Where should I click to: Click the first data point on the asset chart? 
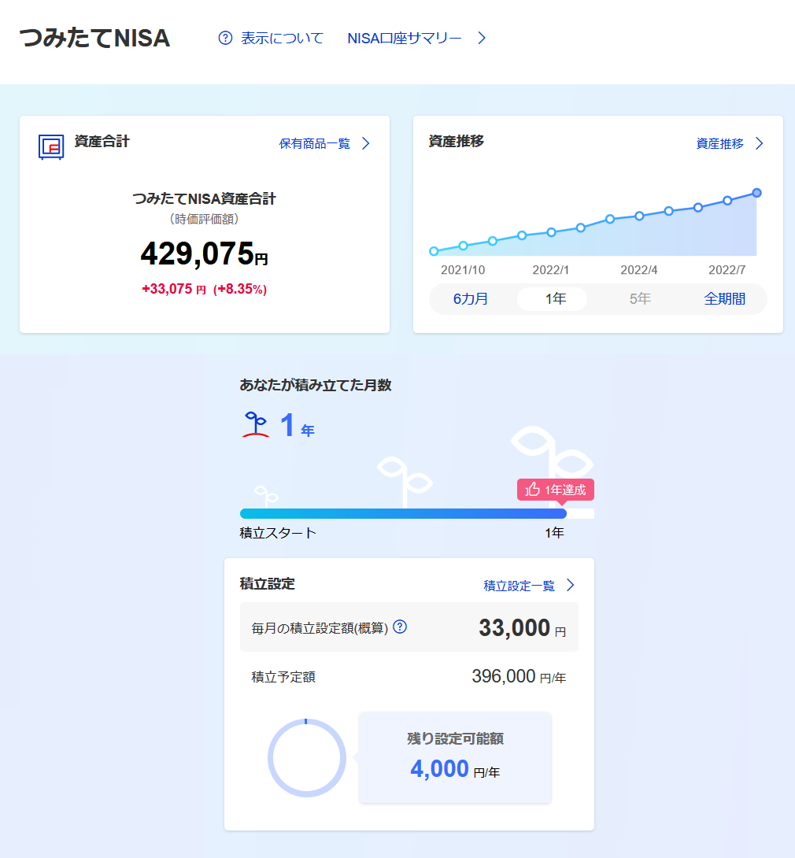coord(434,251)
